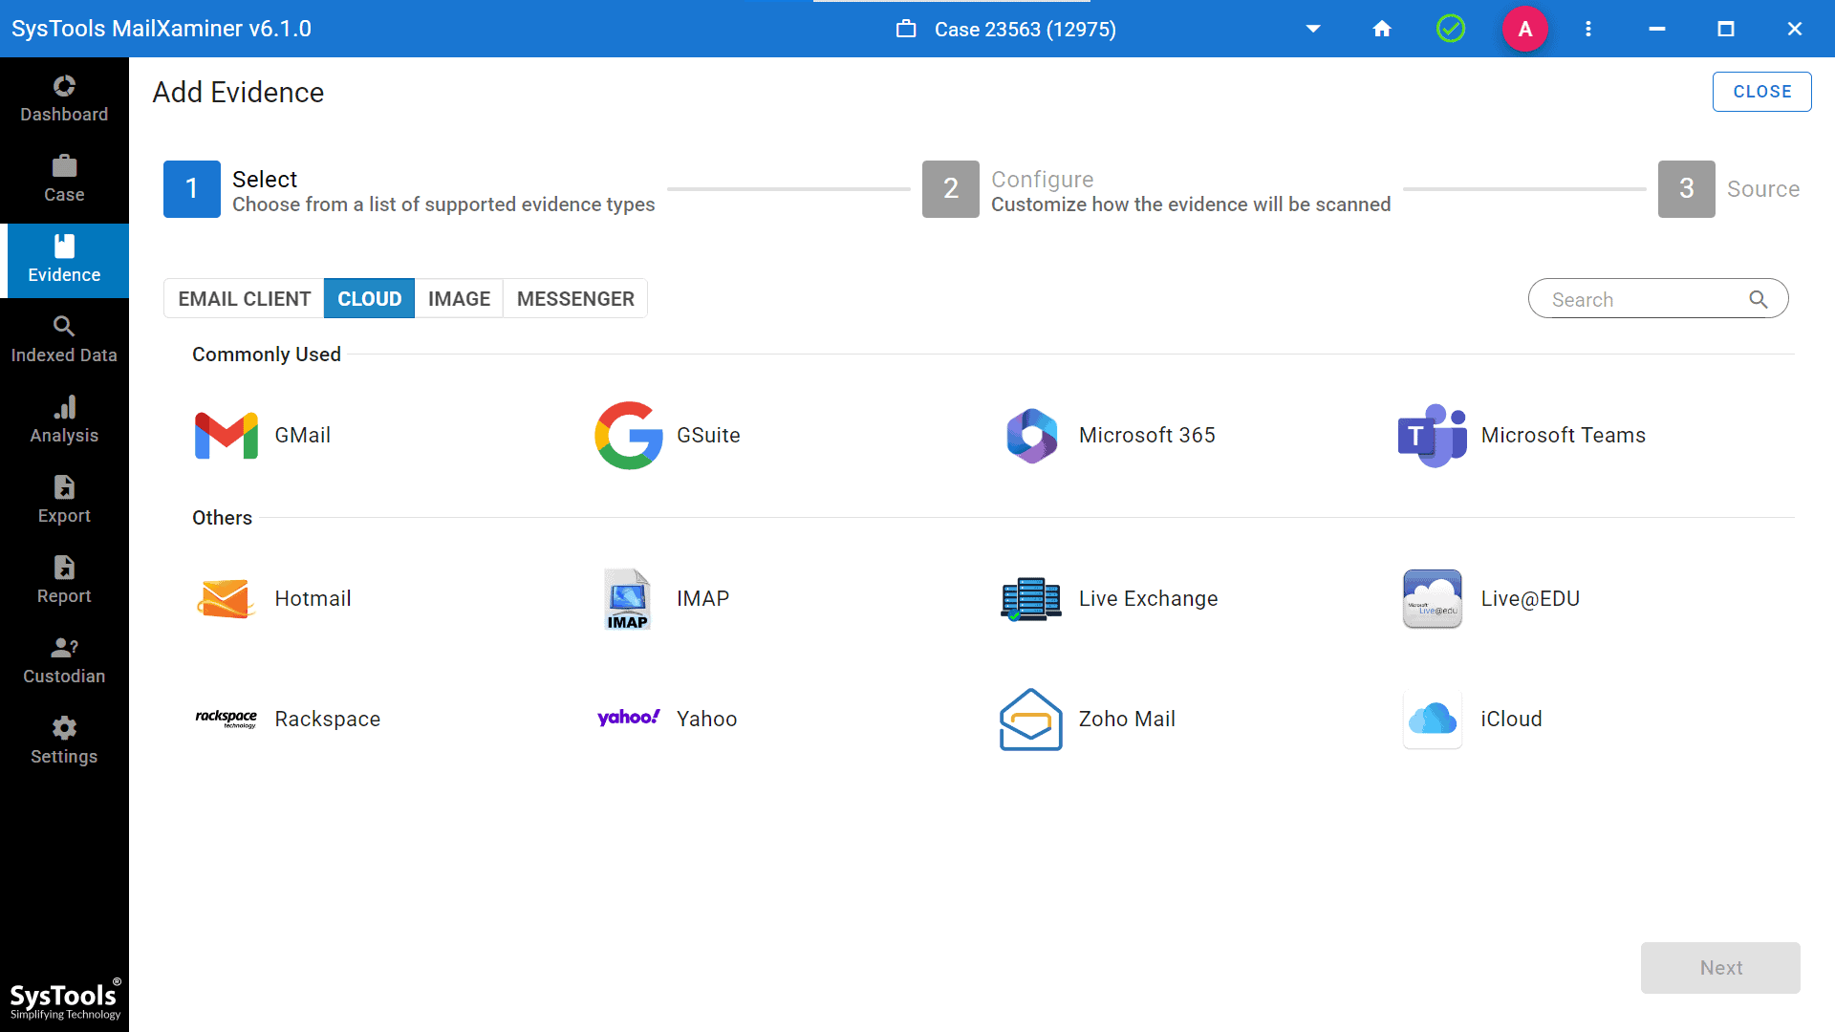Screen dimensions: 1835x1032
Task: Click the CLOSE button
Action: tap(1762, 92)
